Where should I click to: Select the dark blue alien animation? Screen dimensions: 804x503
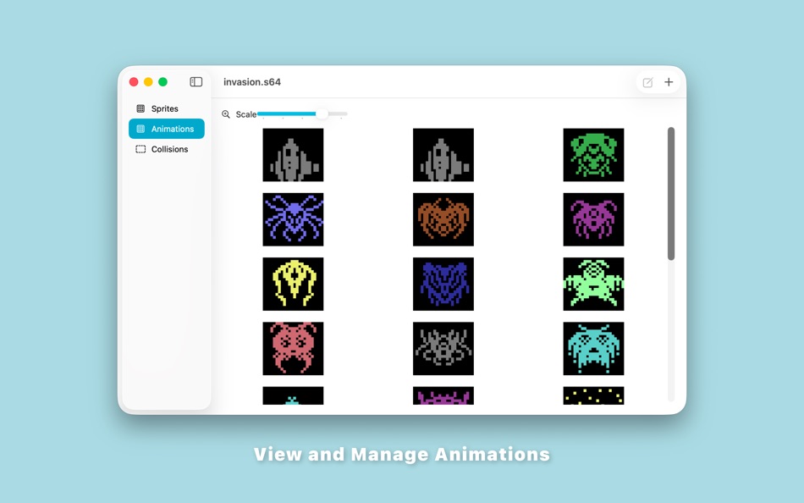(x=443, y=285)
